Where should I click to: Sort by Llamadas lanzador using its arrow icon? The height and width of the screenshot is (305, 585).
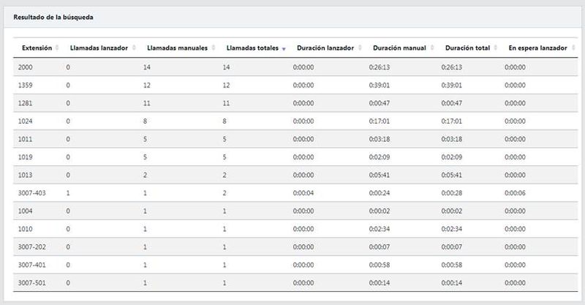[132, 48]
